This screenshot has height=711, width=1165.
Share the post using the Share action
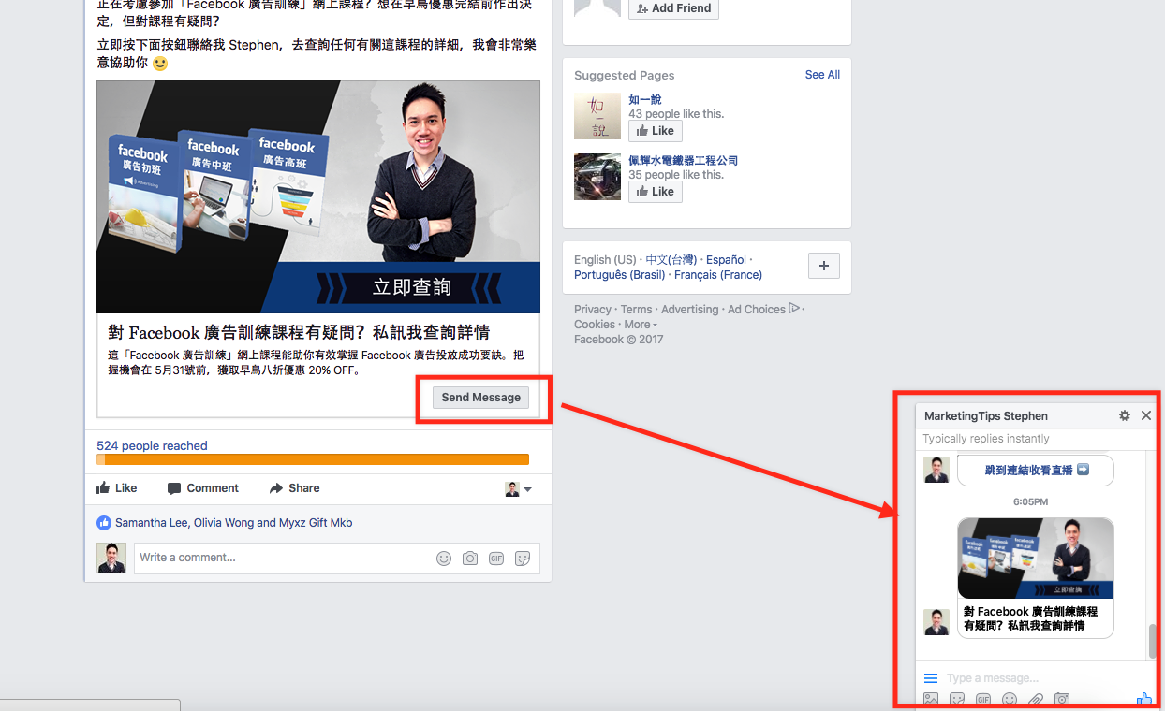click(294, 488)
